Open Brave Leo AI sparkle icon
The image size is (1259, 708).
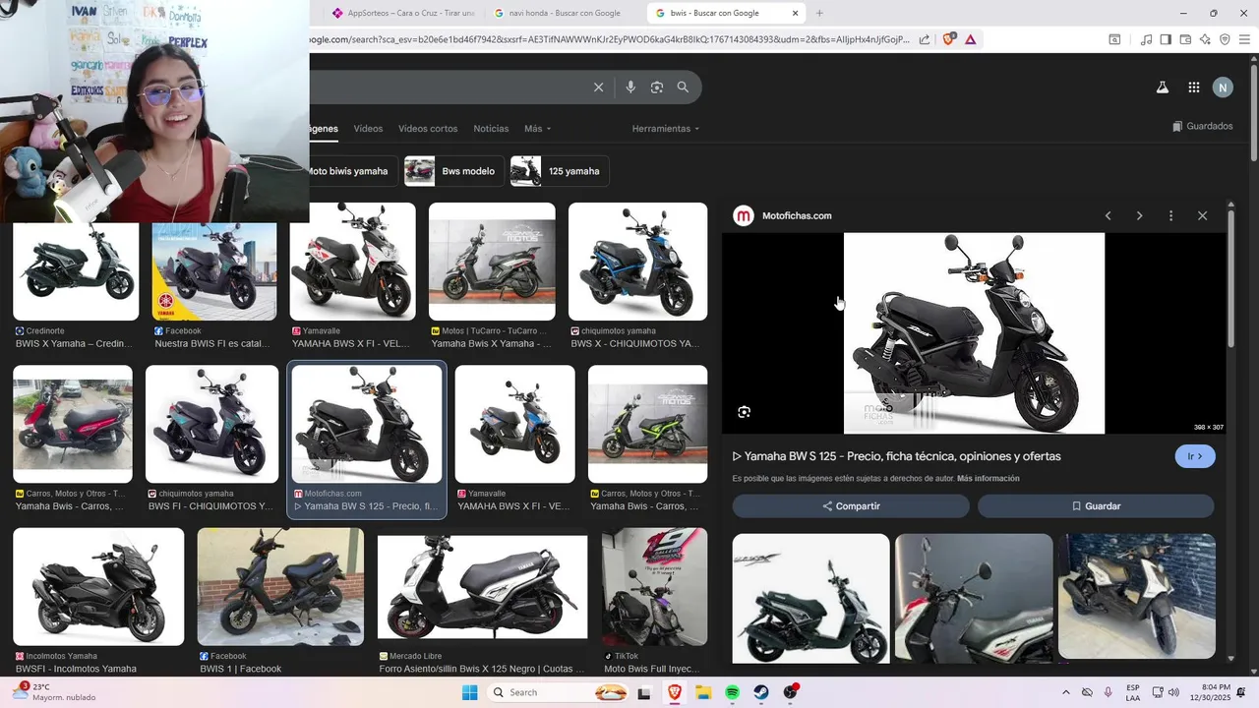[x=1205, y=39]
